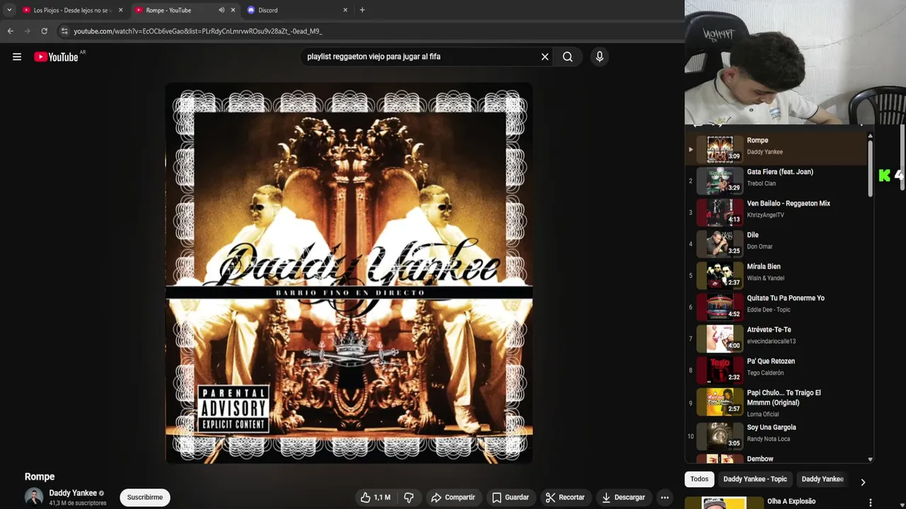Play Quitate Tu Pa Ponerme Yo
Viewport: 906px width, 509px height.
point(776,307)
